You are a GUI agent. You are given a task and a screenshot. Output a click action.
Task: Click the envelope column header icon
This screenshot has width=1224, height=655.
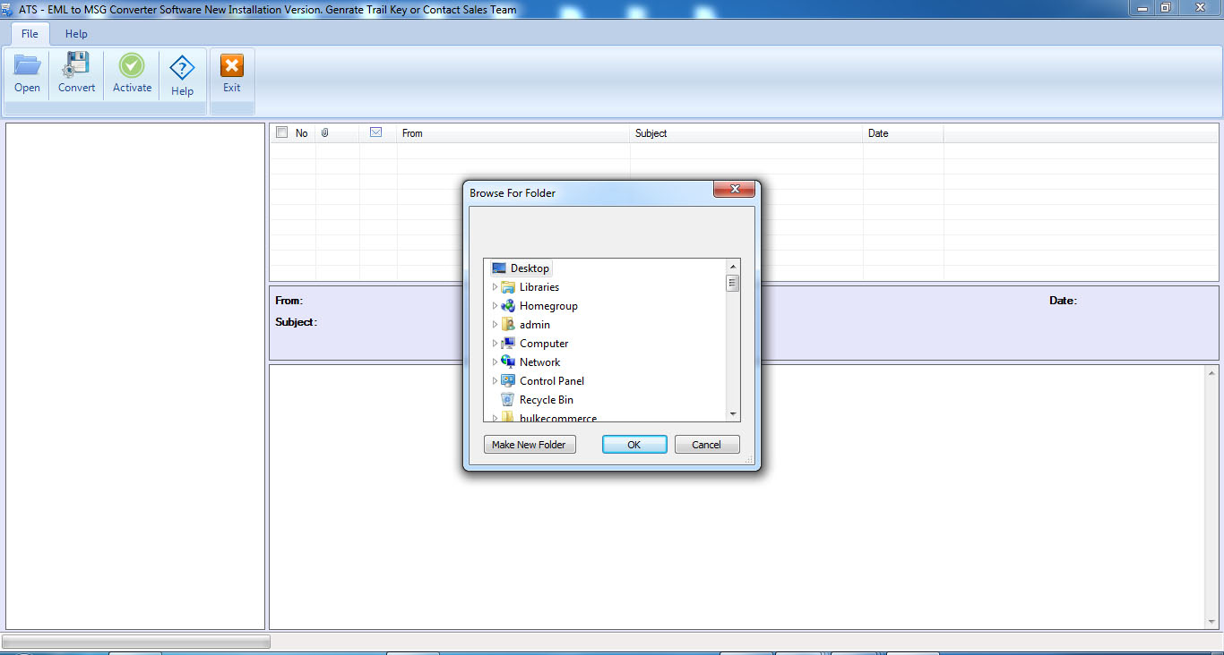[x=376, y=132]
